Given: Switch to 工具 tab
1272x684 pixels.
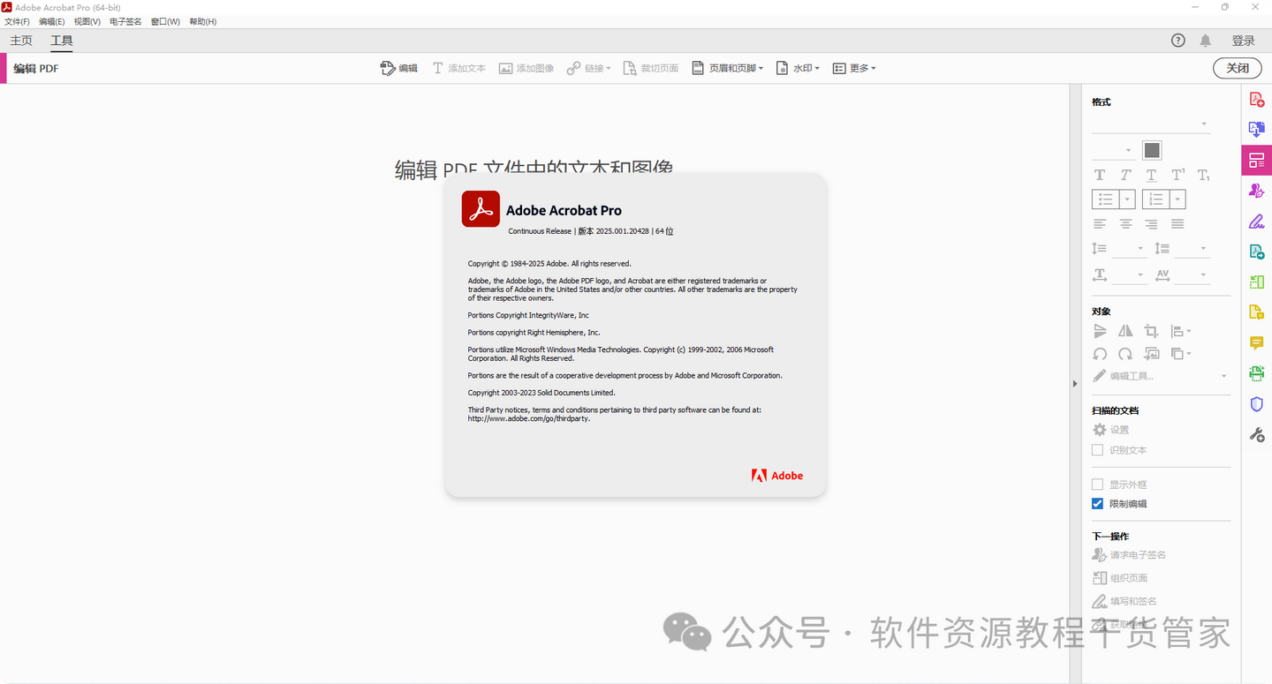Looking at the screenshot, I should tap(62, 41).
